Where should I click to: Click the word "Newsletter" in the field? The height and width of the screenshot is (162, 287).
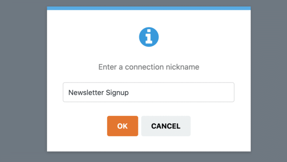[x=83, y=93]
